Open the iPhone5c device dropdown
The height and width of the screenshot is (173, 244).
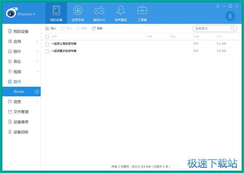(26, 14)
